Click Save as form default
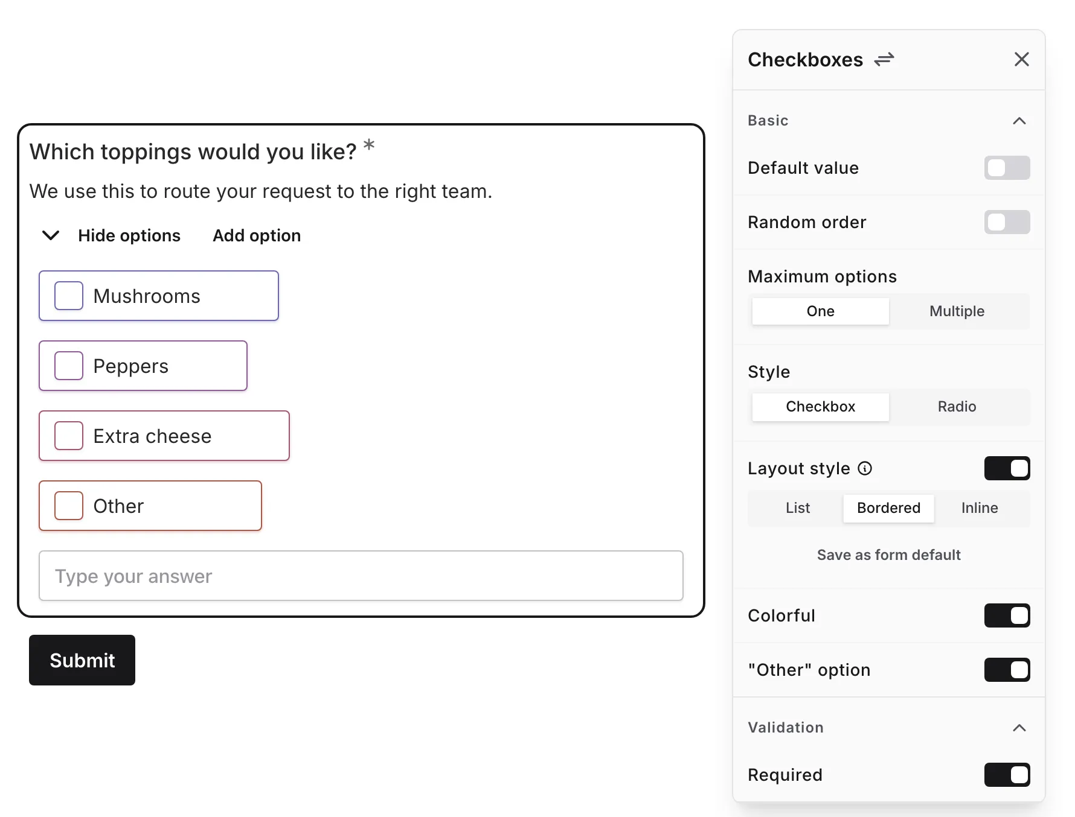This screenshot has height=817, width=1075. coord(888,555)
